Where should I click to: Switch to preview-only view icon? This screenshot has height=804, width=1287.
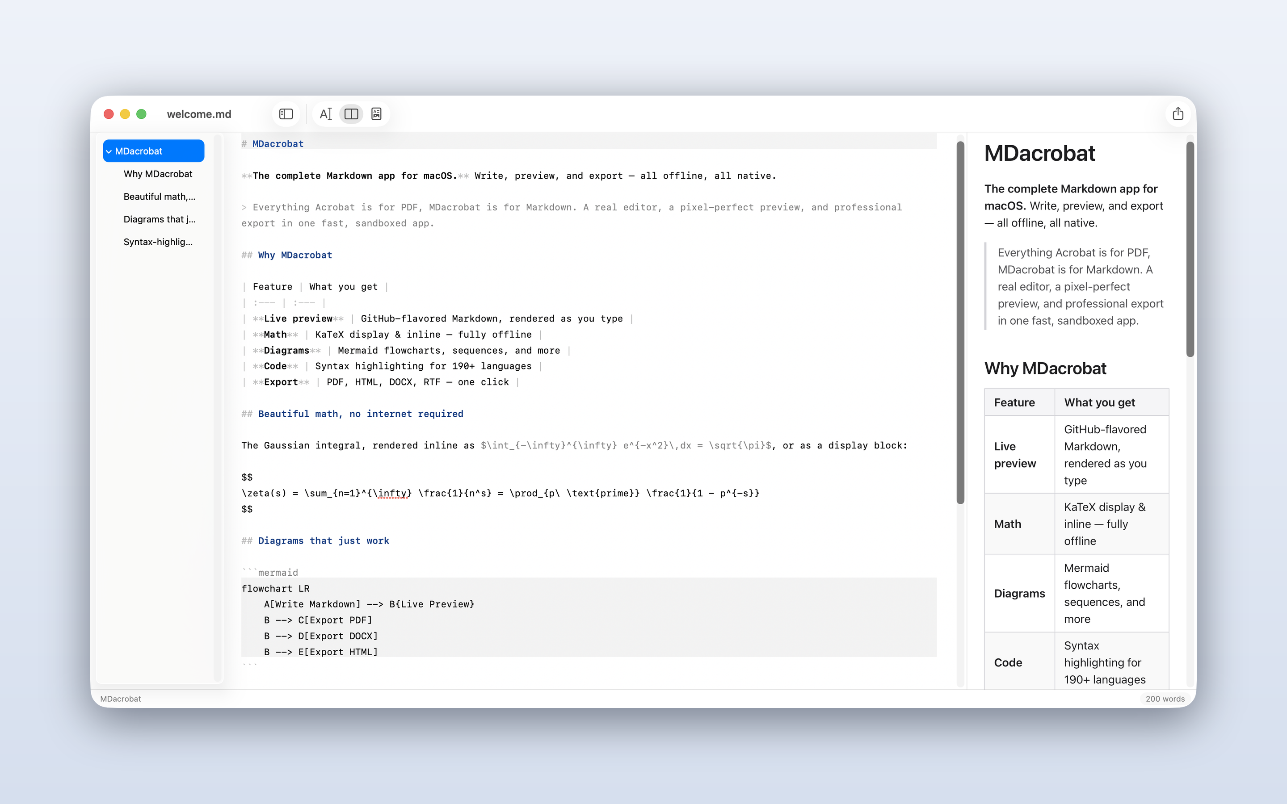coord(377,114)
